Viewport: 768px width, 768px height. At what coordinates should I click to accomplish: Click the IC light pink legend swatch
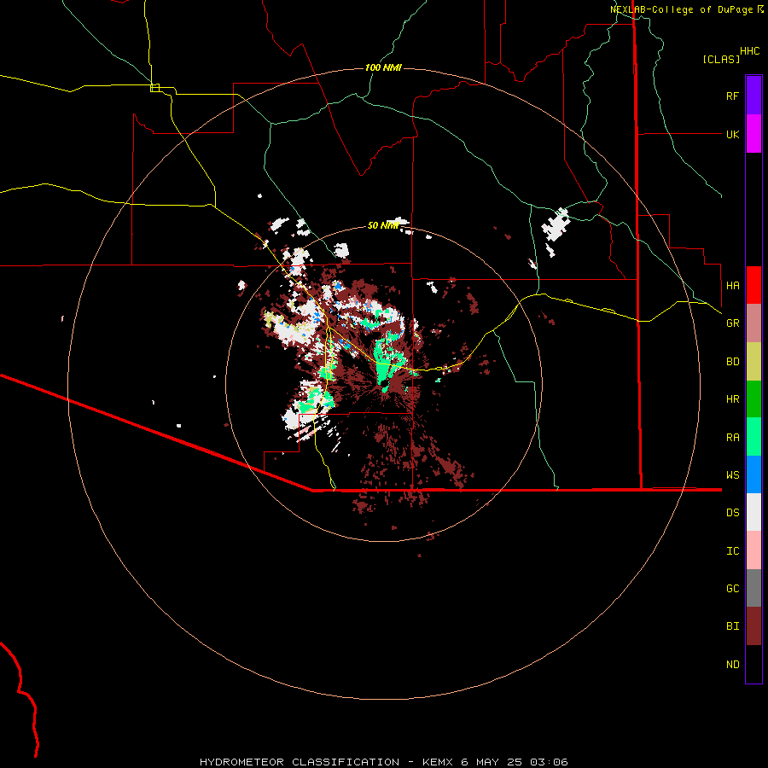(753, 550)
